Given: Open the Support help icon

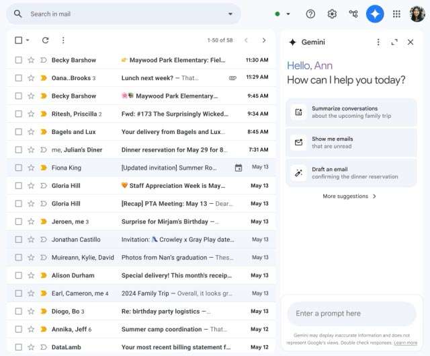Looking at the screenshot, I should pos(310,13).
